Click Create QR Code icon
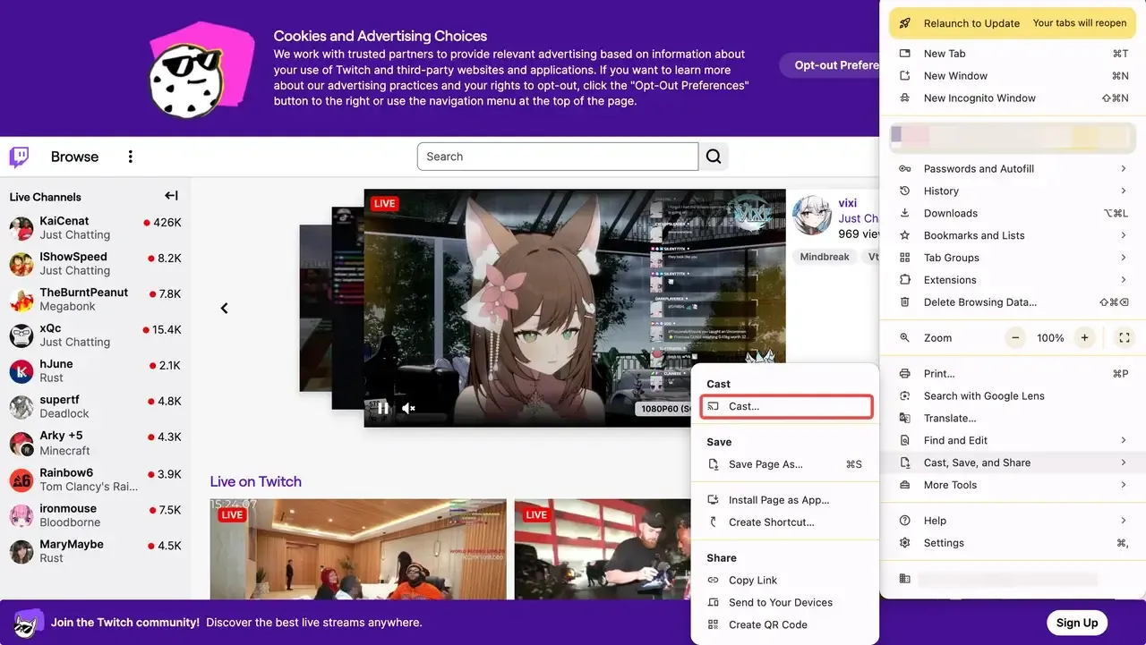 point(714,625)
